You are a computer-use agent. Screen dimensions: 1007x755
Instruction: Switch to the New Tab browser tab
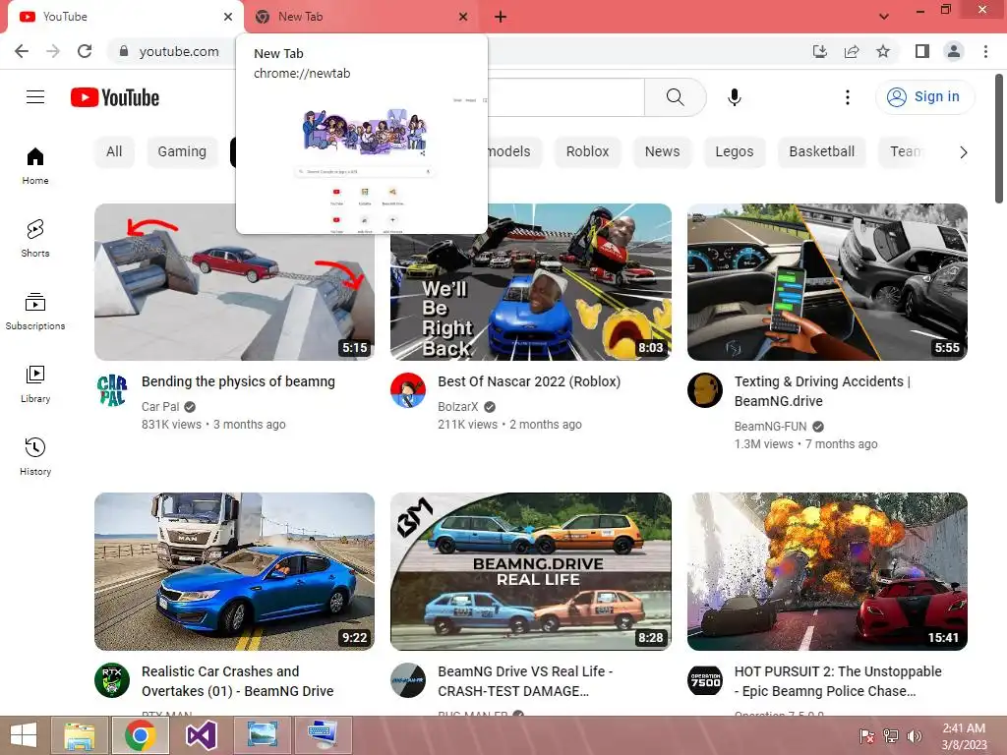(x=360, y=17)
